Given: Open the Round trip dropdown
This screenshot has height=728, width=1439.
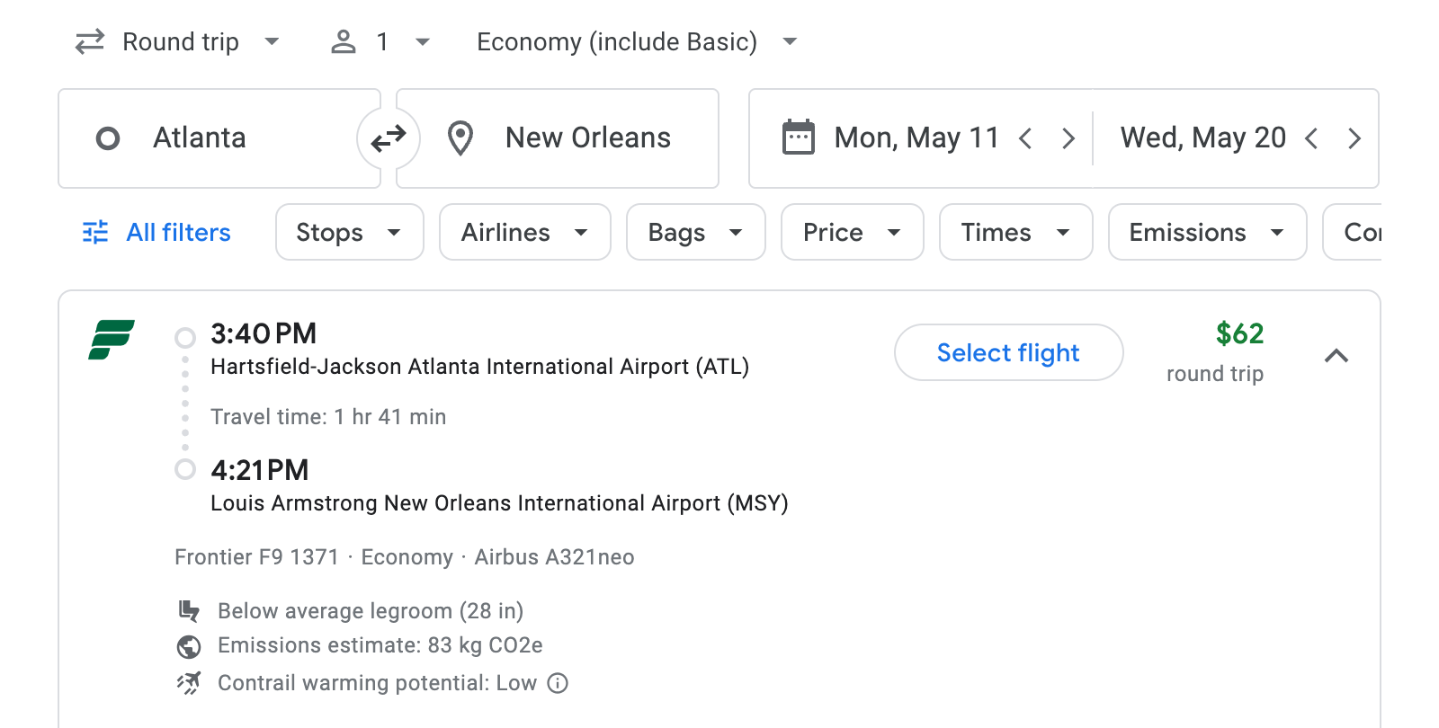Looking at the screenshot, I should (178, 41).
